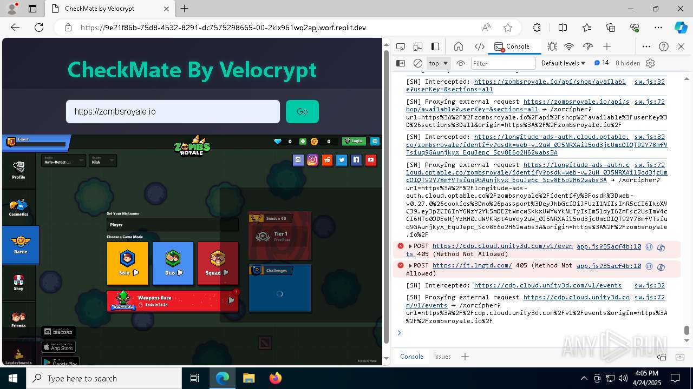Image resolution: width=693 pixels, height=389 pixels.
Task: Click the Facebook social icon
Action: 356,160
